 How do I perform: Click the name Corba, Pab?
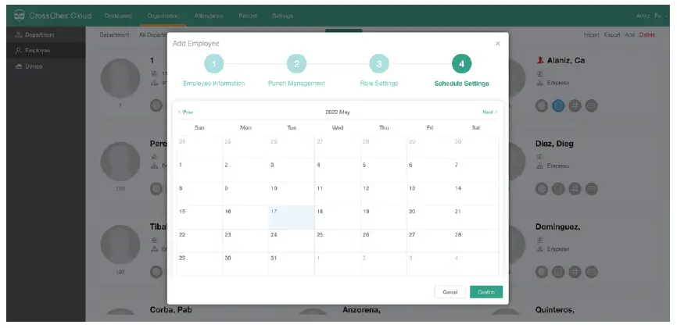coord(171,310)
